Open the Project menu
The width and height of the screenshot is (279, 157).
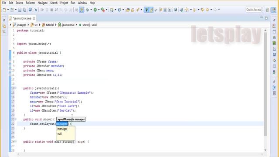click(64, 3)
